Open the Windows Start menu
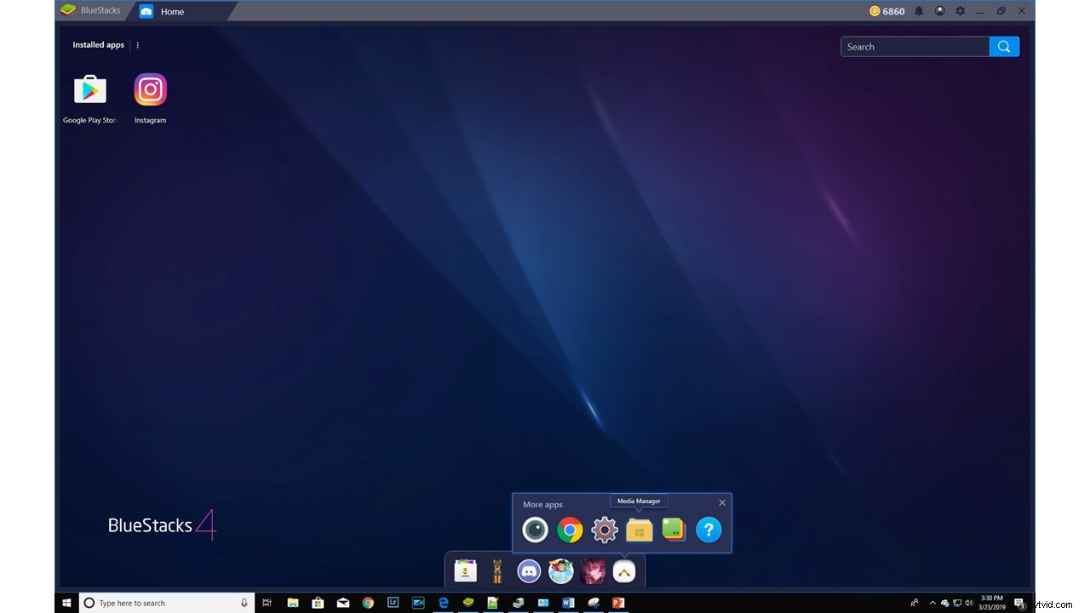Screen dimensions: 1090x613 pyautogui.click(x=66, y=603)
